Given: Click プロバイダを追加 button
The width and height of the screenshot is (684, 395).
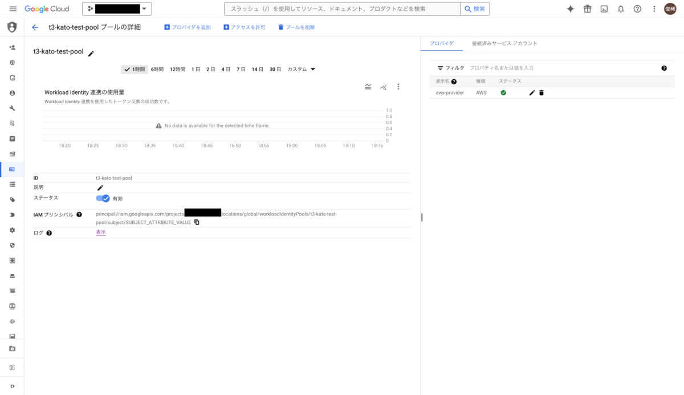Looking at the screenshot, I should (188, 27).
